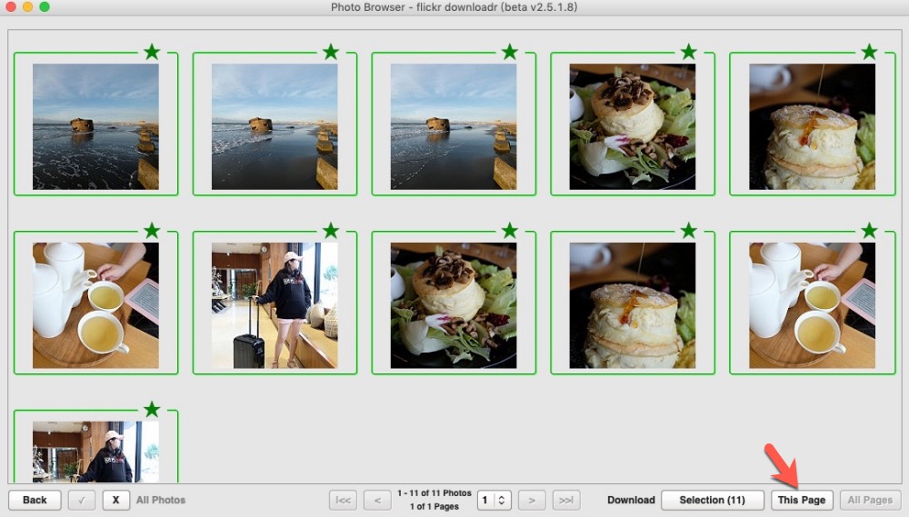Viewport: 909px width, 517px height.
Task: Select second-row syrup pancake photo
Action: pos(633,305)
